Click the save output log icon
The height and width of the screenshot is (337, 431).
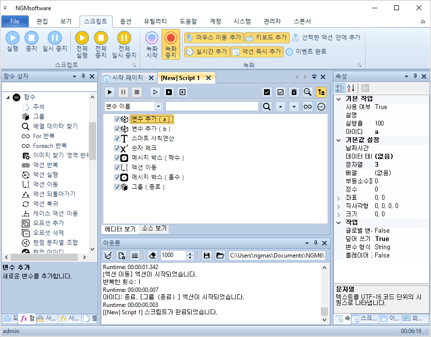pos(207,256)
